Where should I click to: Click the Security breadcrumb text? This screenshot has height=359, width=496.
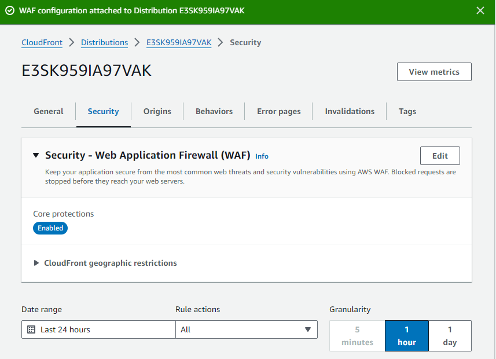pyautogui.click(x=245, y=42)
